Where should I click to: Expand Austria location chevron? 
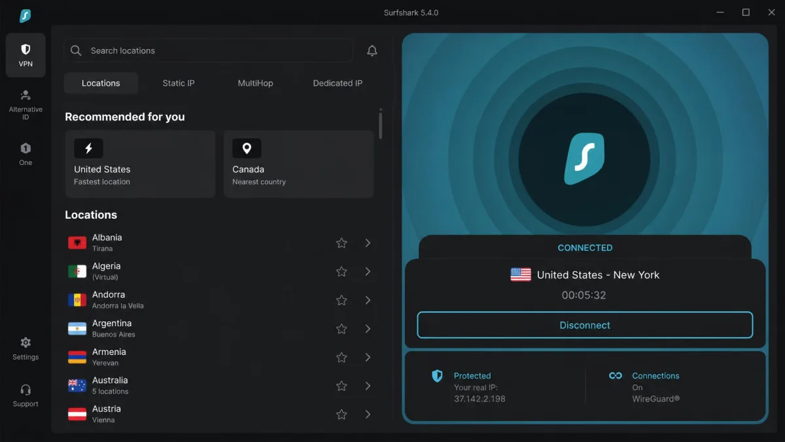[x=368, y=414]
